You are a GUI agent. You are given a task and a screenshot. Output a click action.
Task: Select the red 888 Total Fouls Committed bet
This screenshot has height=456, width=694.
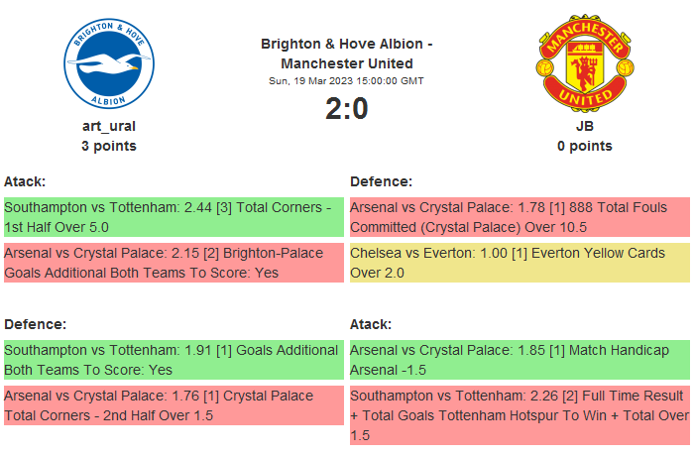[520, 217]
